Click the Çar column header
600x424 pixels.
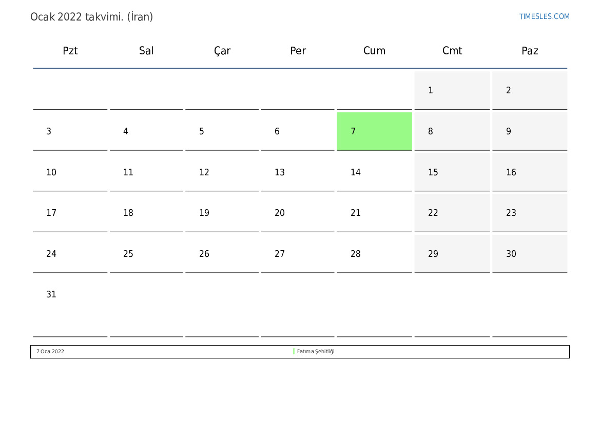coord(222,51)
